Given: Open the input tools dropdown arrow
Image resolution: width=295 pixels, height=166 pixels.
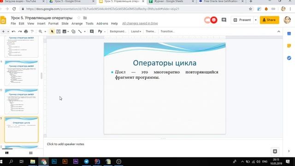Looking at the screenshot, I should coord(105,32).
